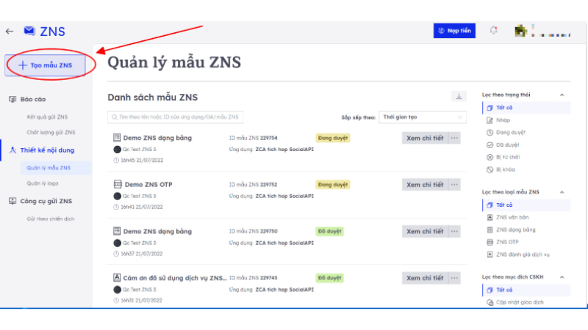Click OTP icon beside Demo ZNS OTP

(118, 184)
